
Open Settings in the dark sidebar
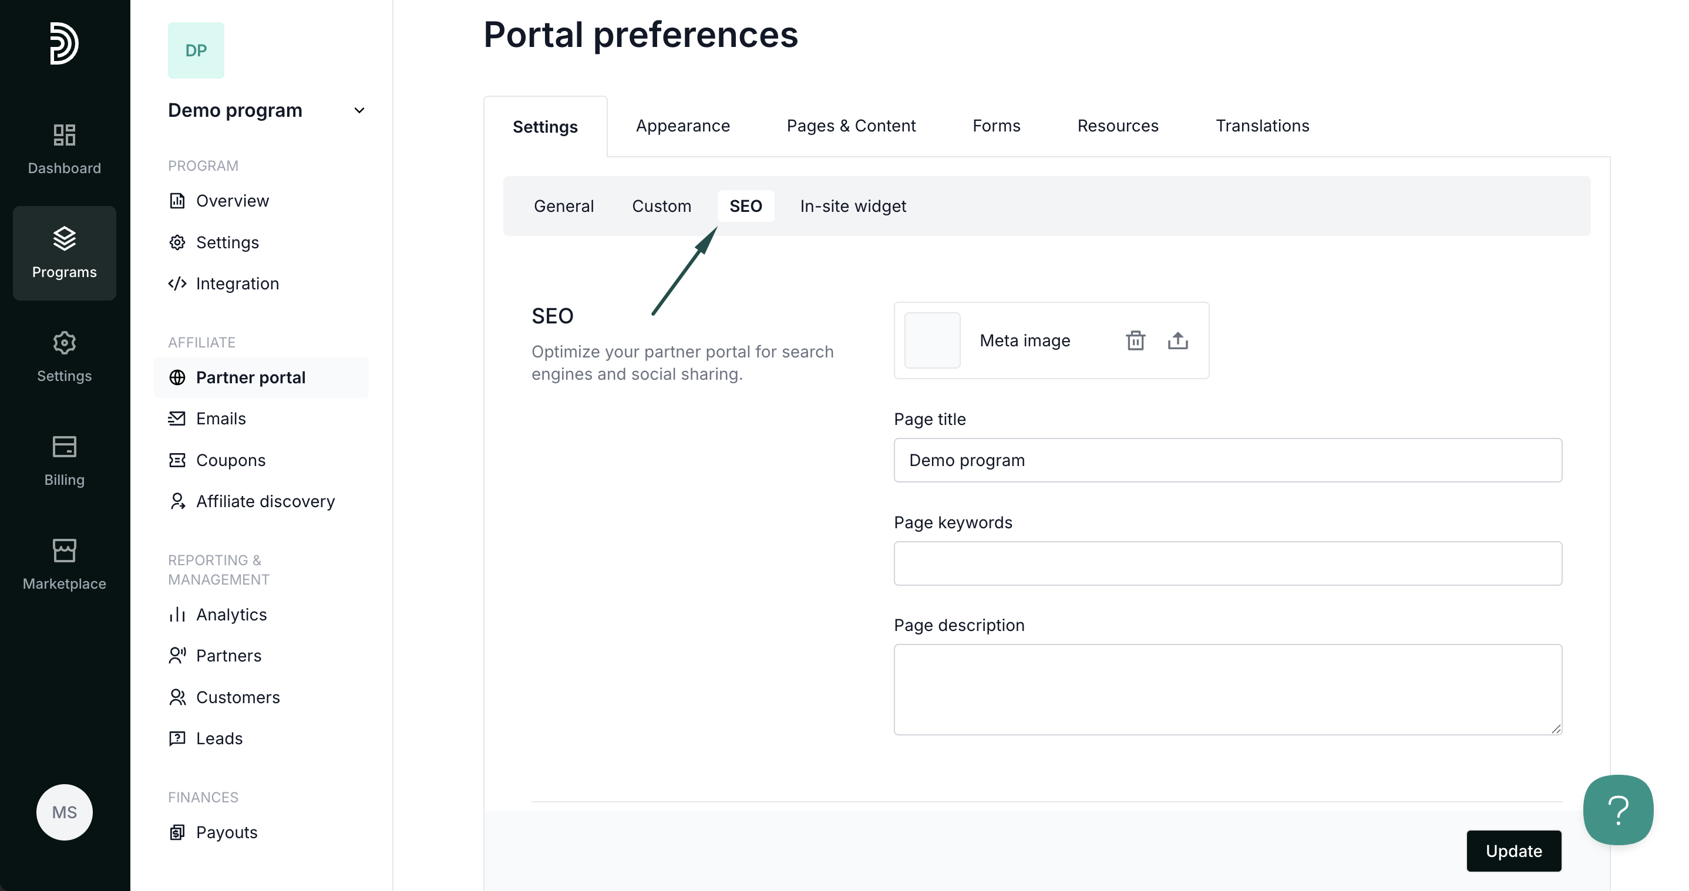64,357
